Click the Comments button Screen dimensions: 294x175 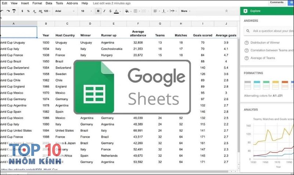(x=277, y=2)
